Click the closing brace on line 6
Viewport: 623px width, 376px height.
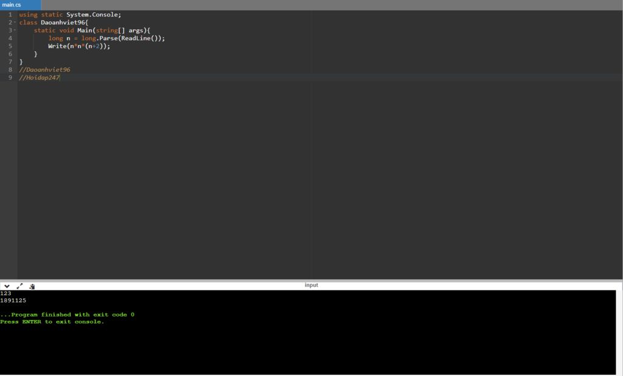[35, 53]
